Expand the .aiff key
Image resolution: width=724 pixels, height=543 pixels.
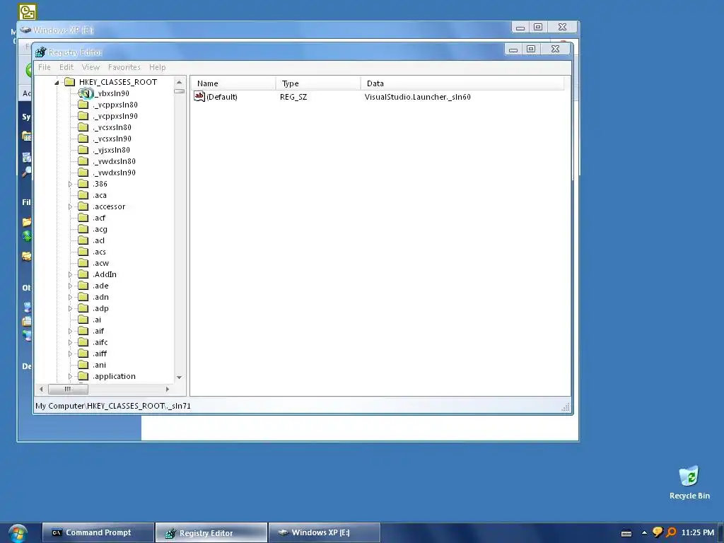(x=70, y=354)
